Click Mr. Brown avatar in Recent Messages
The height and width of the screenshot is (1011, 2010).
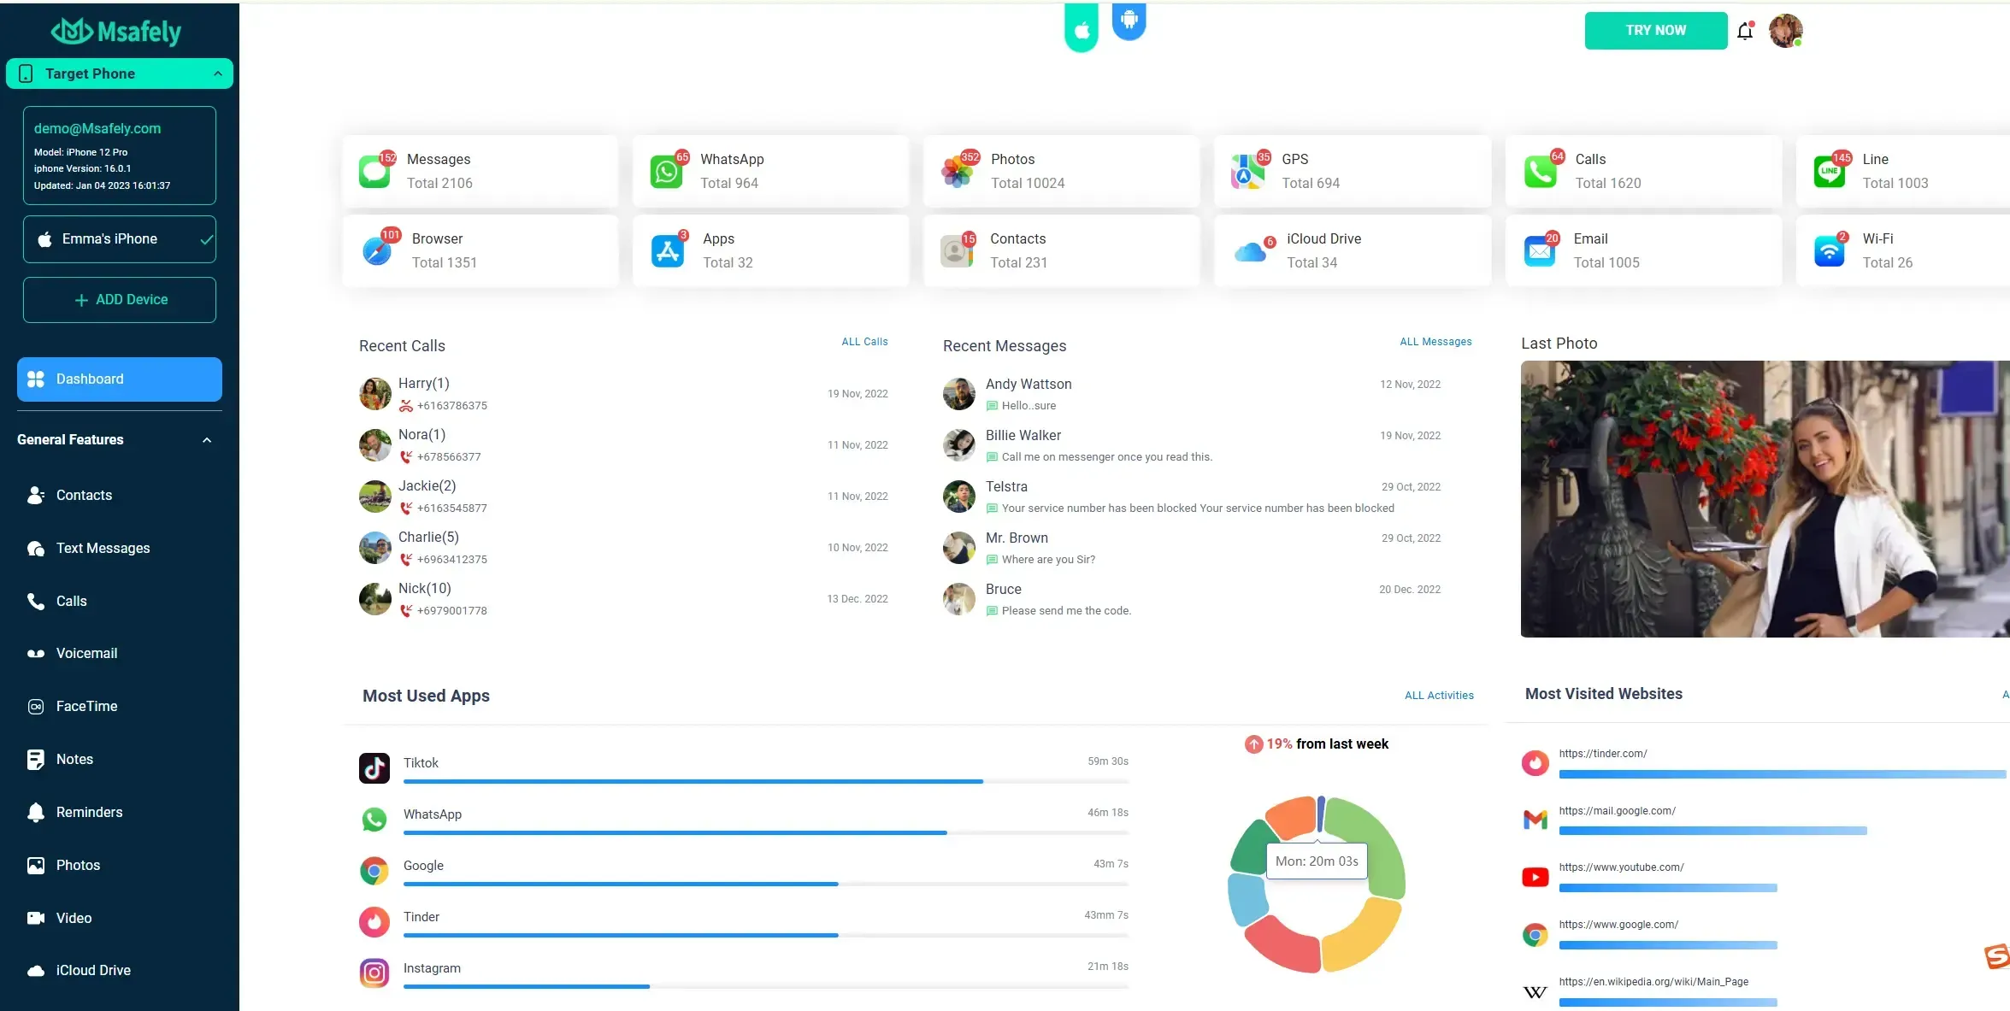(x=958, y=548)
